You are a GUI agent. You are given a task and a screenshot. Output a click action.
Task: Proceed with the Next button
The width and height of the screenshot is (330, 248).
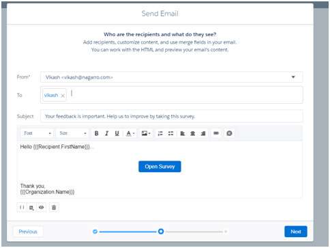[x=296, y=232]
